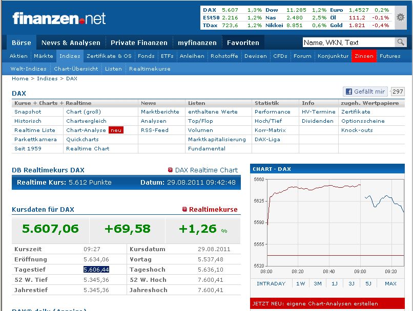This screenshot has width=413, height=311.
Task: Click the red arrow before DAX Realtime Chart
Action: tap(170, 170)
